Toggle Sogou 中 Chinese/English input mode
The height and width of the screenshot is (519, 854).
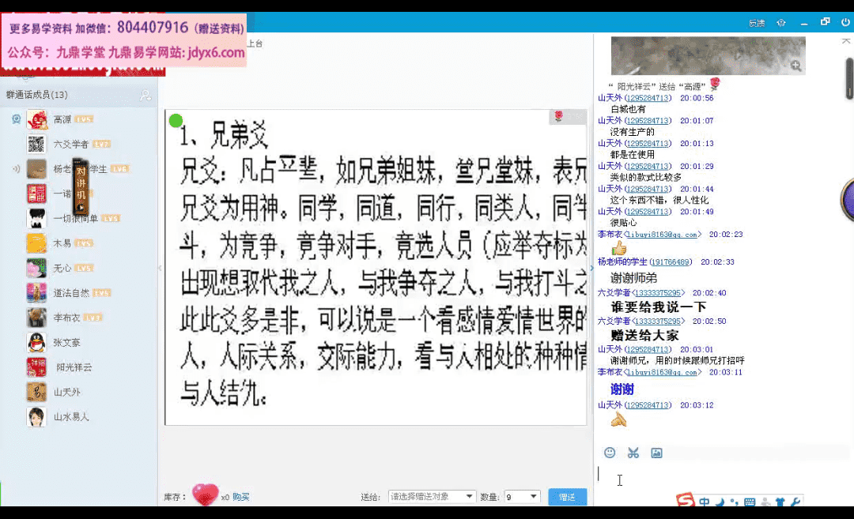point(705,502)
